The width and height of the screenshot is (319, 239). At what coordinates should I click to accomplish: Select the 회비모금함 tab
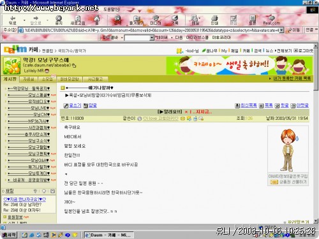pyautogui.click(x=70, y=79)
